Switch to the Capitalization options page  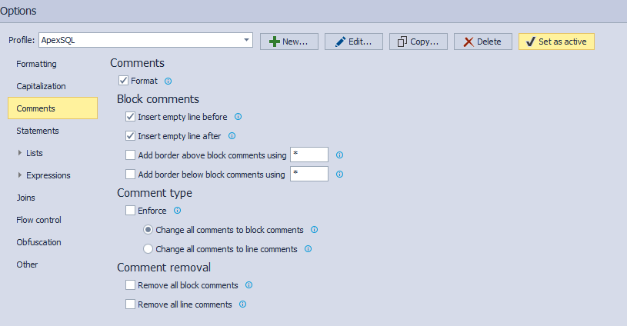click(41, 86)
